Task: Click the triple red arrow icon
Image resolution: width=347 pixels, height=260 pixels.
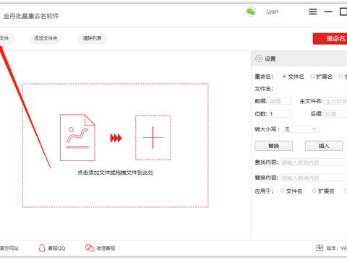Action: (x=116, y=138)
